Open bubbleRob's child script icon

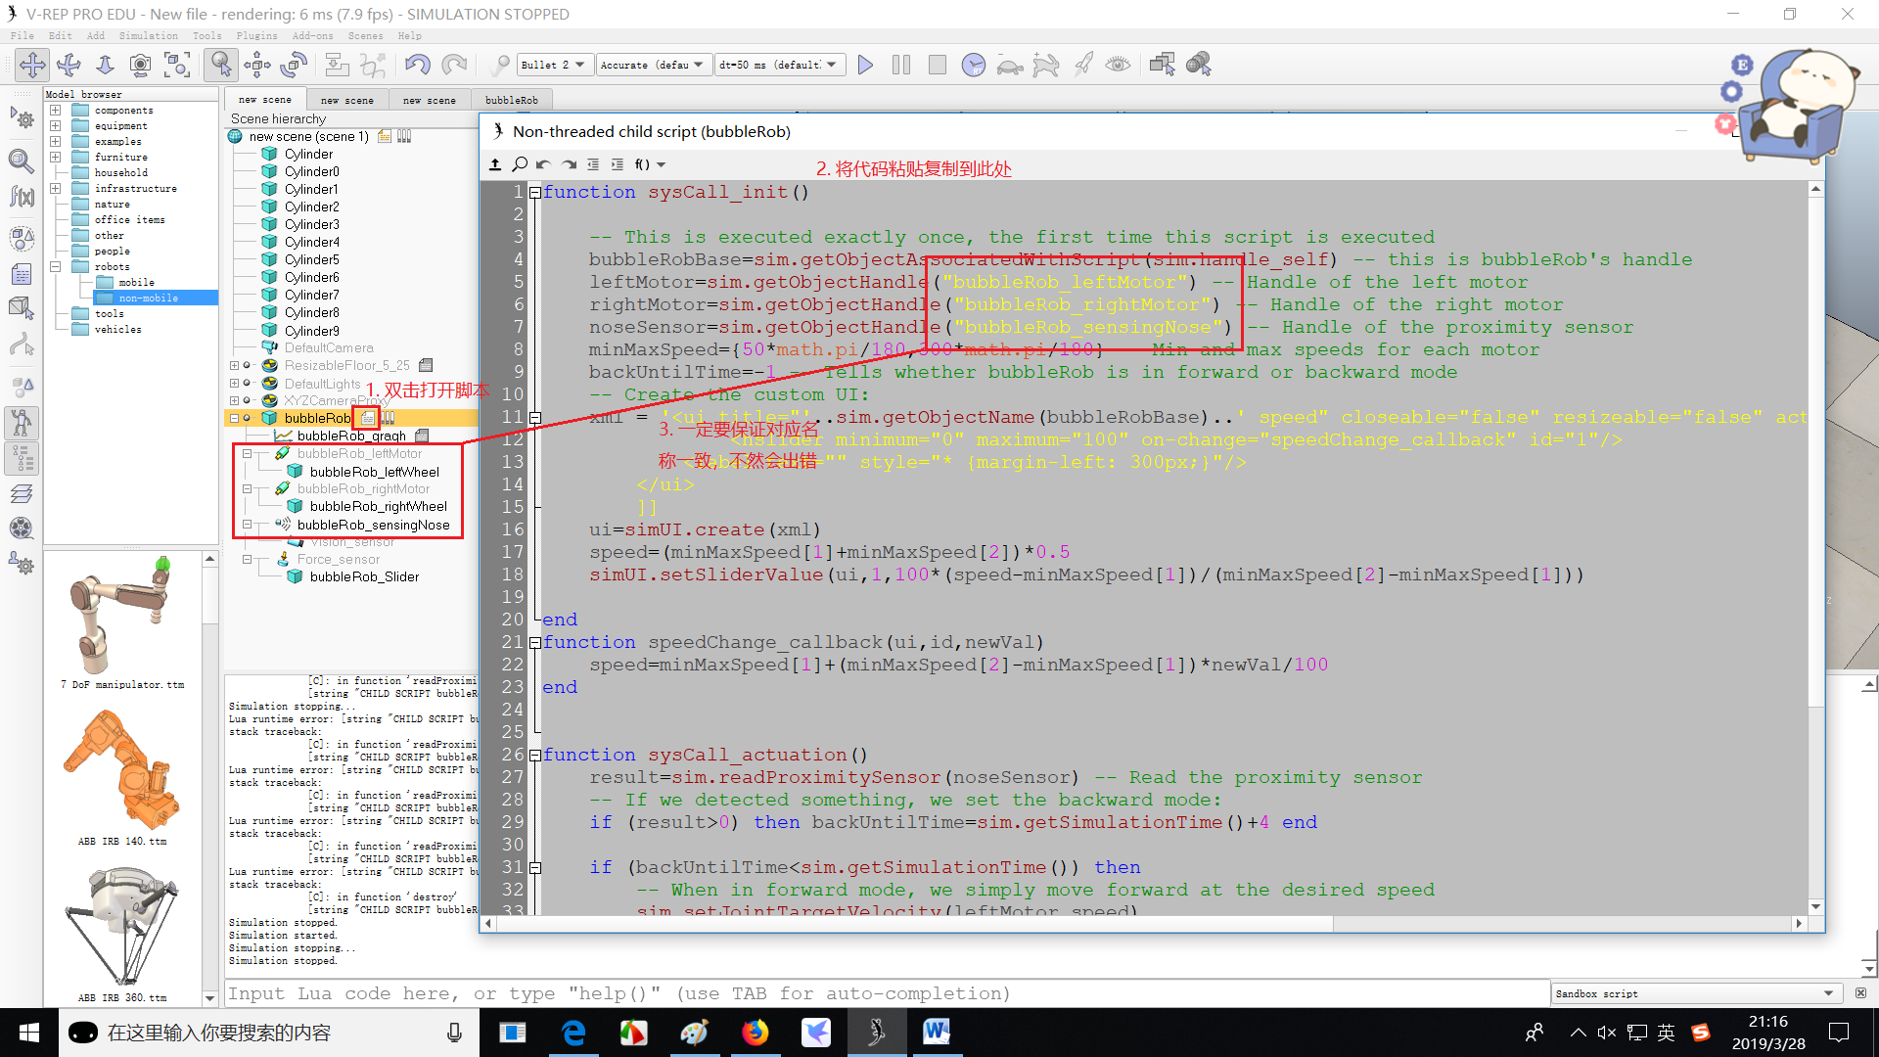[x=368, y=418]
